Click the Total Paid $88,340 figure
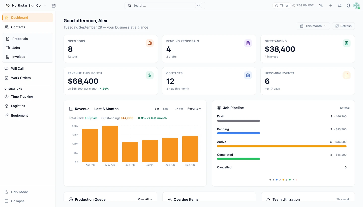The height and width of the screenshot is (207, 363). point(83,118)
